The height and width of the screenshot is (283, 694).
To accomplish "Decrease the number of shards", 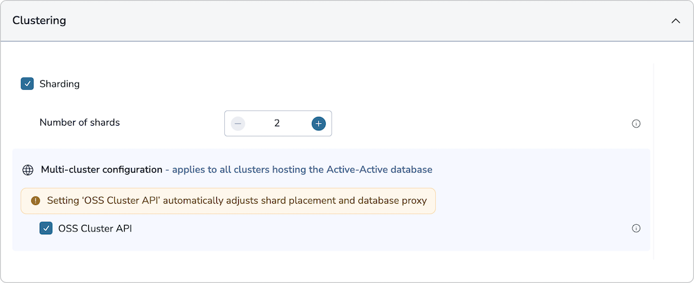I will point(238,123).
